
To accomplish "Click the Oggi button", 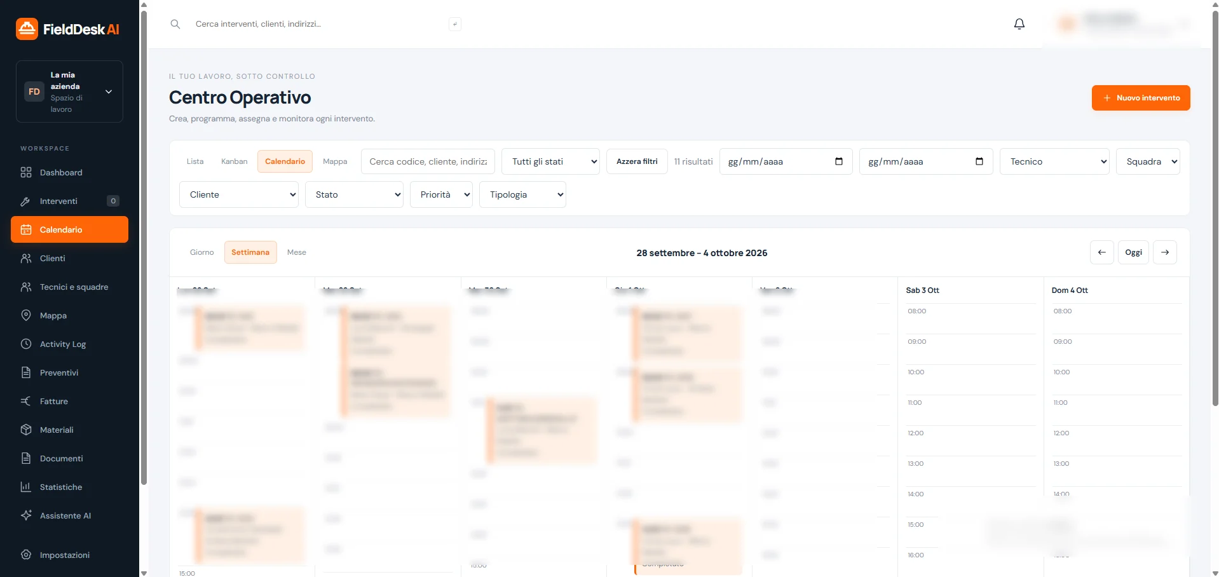I will tap(1133, 252).
